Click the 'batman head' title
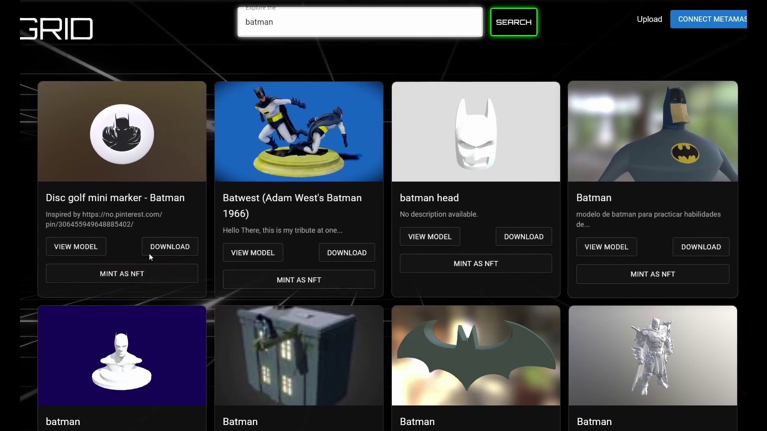 (429, 198)
